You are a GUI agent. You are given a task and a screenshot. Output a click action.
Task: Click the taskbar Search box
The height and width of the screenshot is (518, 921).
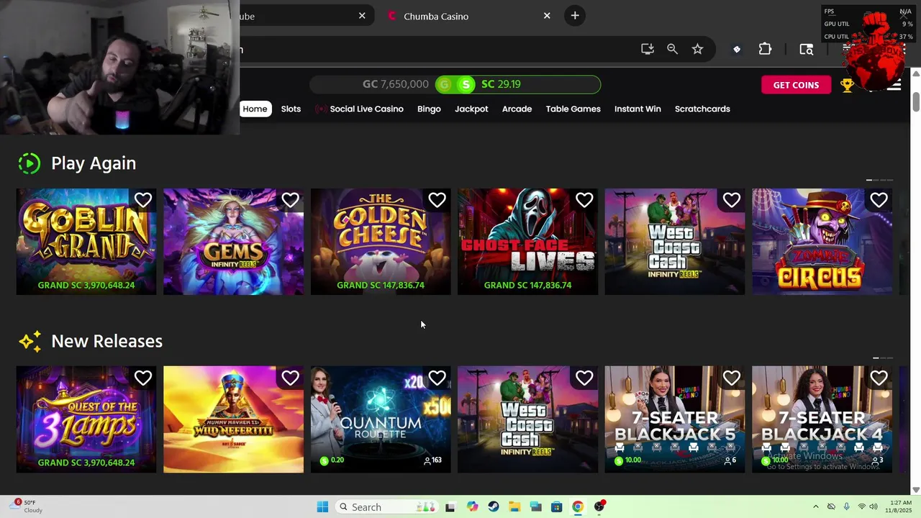386,507
